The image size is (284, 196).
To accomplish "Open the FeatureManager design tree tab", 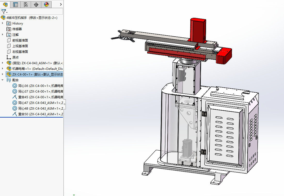I will (x=5, y=5).
